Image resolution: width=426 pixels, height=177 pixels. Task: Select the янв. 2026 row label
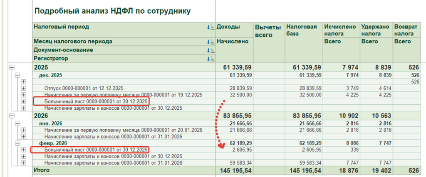pyautogui.click(x=50, y=123)
